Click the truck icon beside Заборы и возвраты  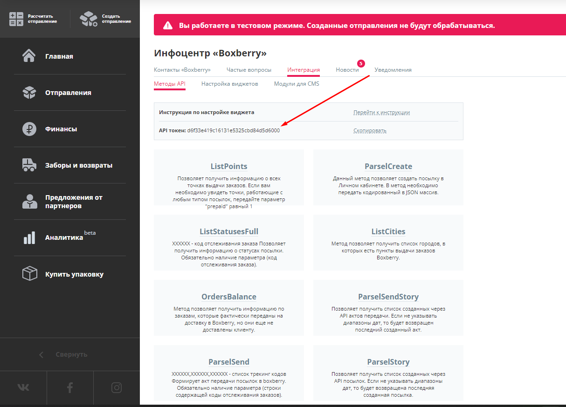click(x=29, y=165)
